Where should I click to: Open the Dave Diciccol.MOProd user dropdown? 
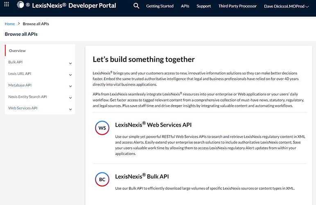coord(286,6)
